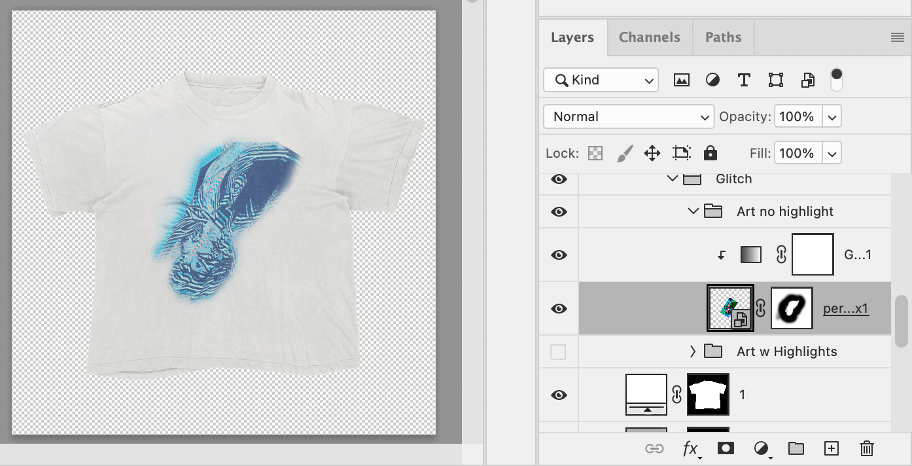Click the Fill label
Viewport: 912px width, 466px height.
[761, 153]
